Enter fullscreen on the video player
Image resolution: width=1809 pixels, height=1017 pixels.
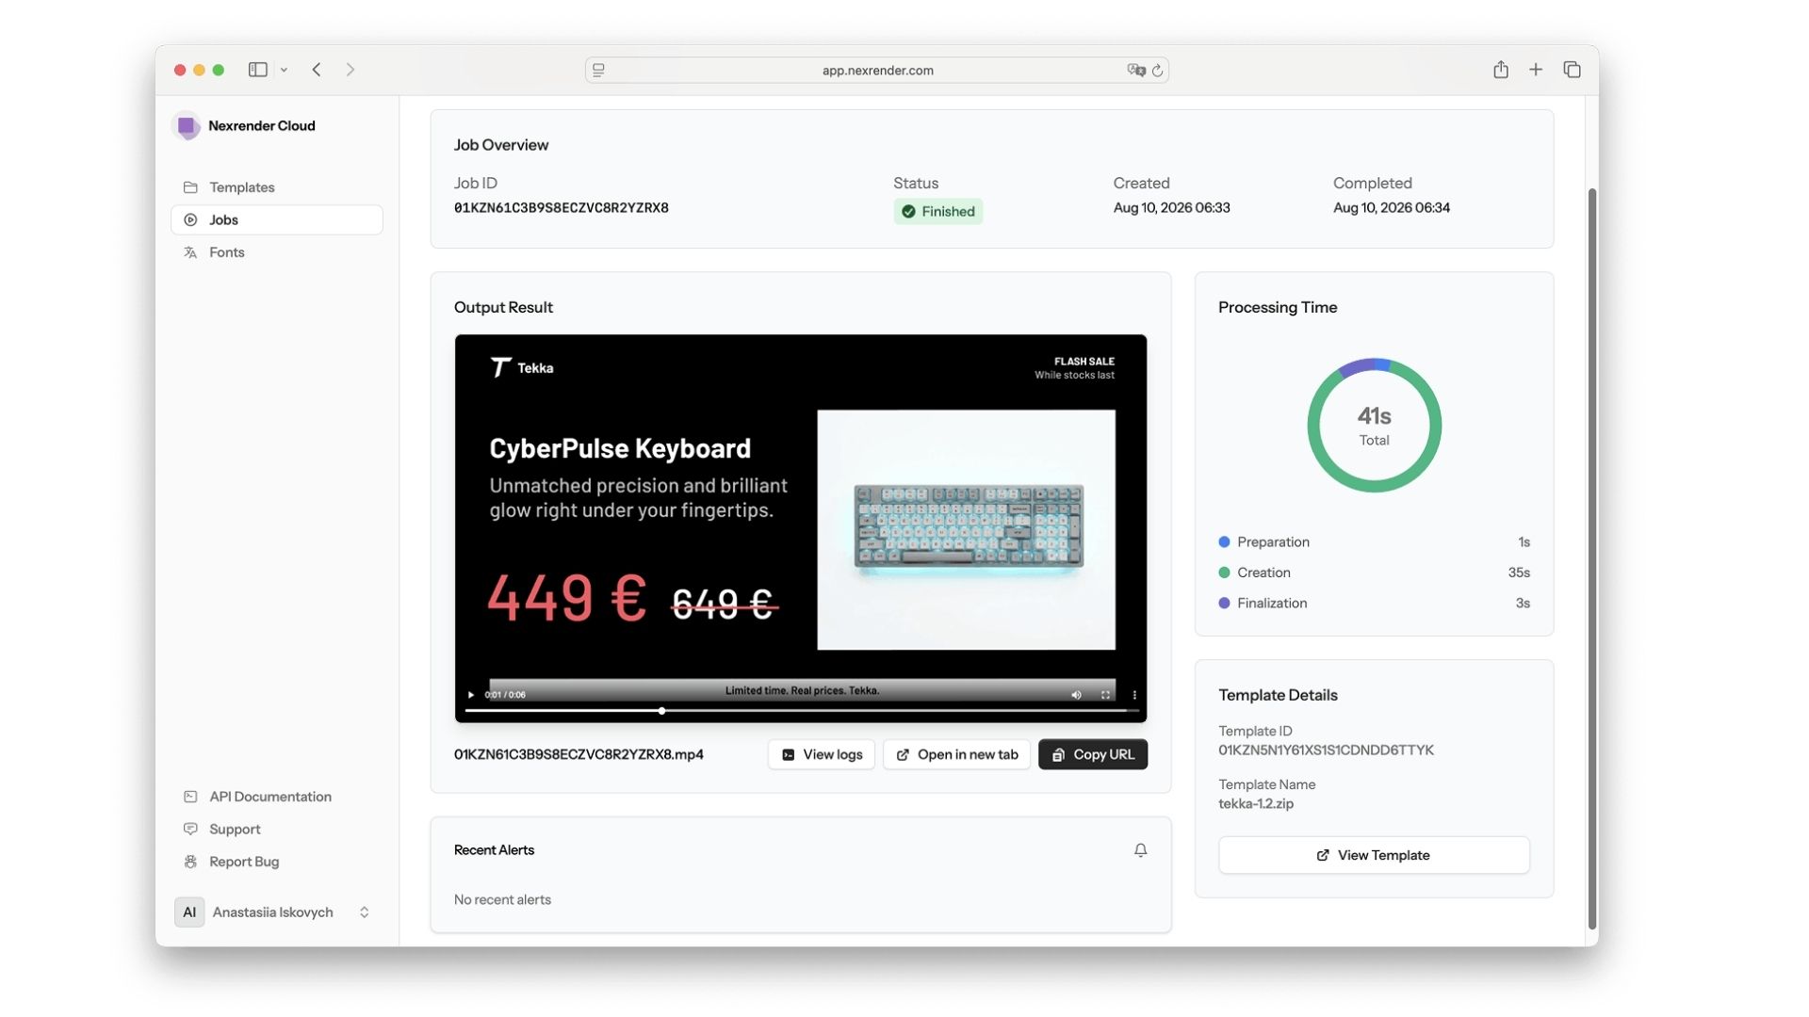[x=1105, y=695]
